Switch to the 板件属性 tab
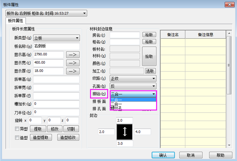 coord(15,21)
